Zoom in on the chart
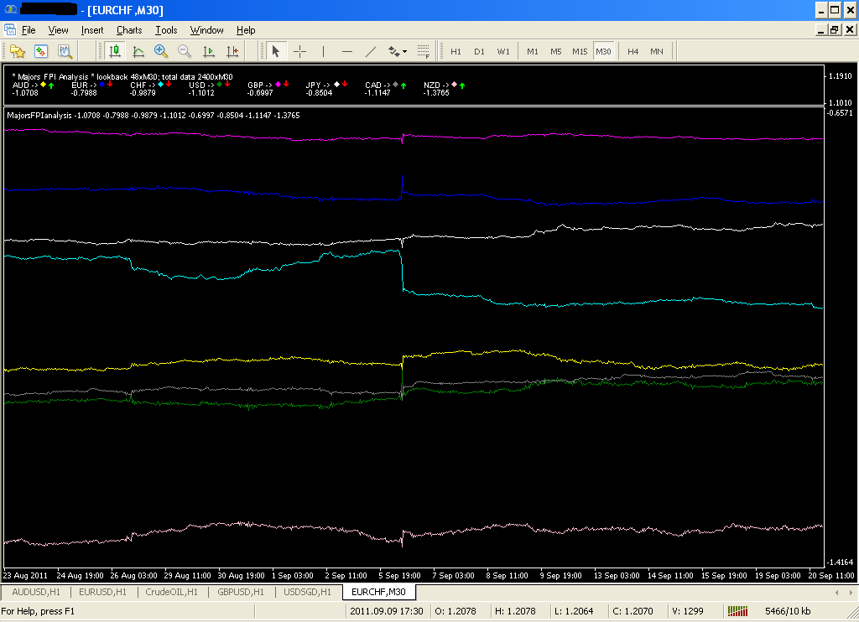Image resolution: width=859 pixels, height=622 pixels. tap(161, 51)
